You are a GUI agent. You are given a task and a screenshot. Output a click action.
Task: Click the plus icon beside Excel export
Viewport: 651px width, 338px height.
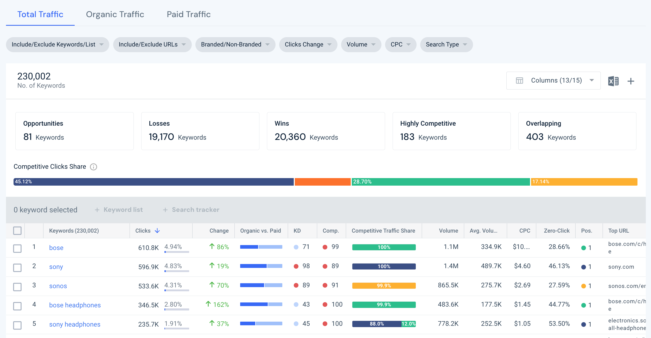click(x=631, y=81)
